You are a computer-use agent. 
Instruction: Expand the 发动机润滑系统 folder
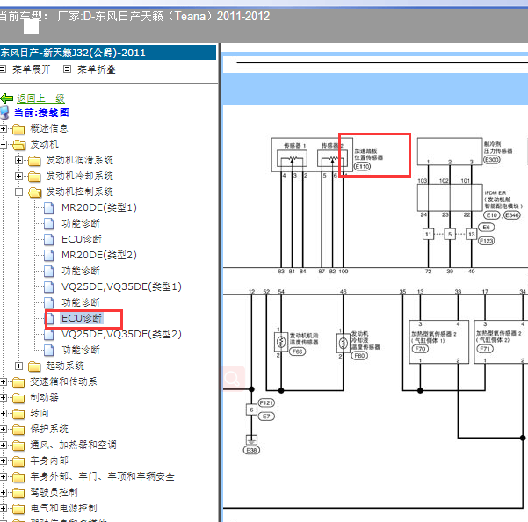pos(18,160)
